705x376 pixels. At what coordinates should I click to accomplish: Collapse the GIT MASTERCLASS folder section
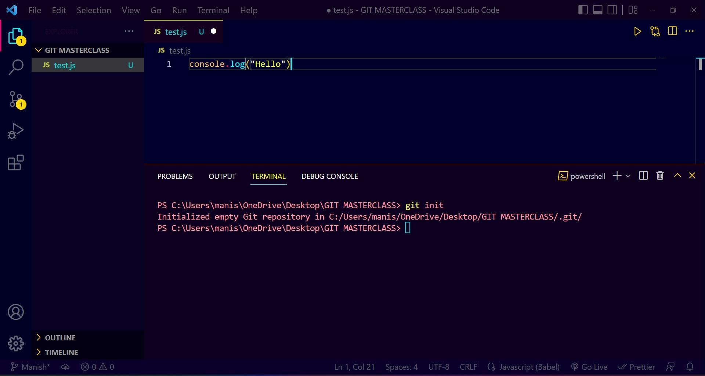click(88, 50)
